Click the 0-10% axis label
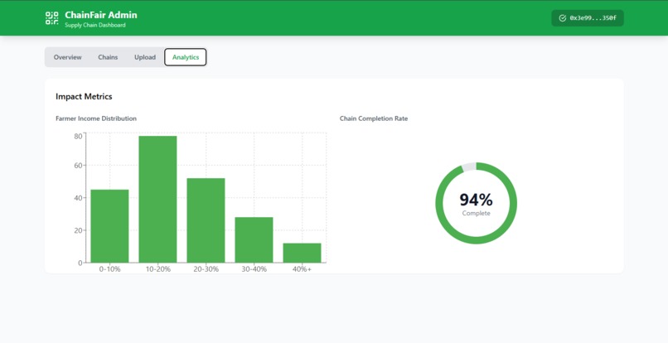668x343 pixels. coord(109,269)
